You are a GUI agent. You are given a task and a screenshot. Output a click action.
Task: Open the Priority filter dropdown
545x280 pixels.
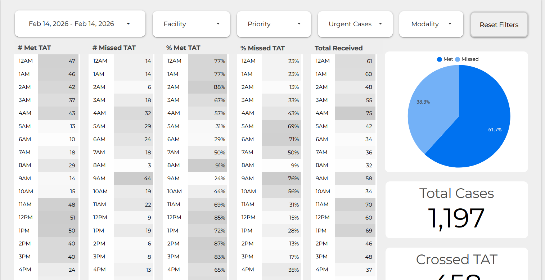[x=274, y=24]
